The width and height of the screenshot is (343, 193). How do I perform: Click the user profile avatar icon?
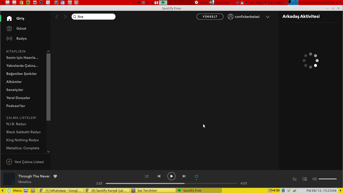pyautogui.click(x=231, y=17)
